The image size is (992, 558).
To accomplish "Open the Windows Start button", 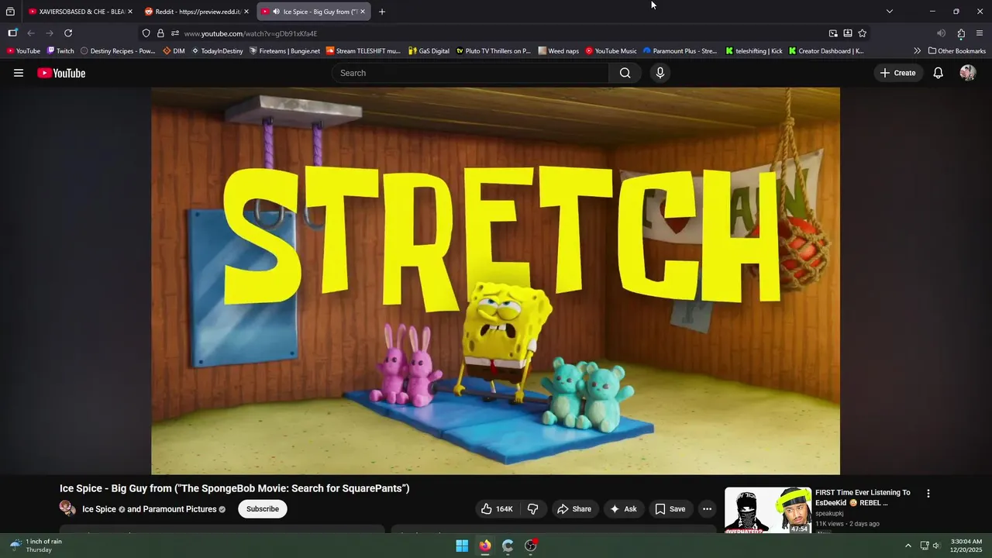I will coord(462,546).
